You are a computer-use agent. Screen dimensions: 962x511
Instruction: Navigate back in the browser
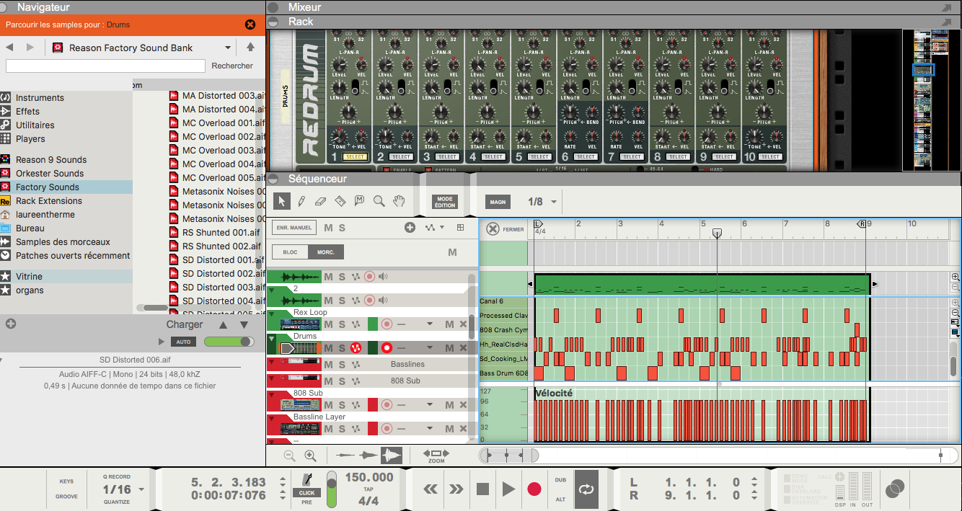coord(9,48)
